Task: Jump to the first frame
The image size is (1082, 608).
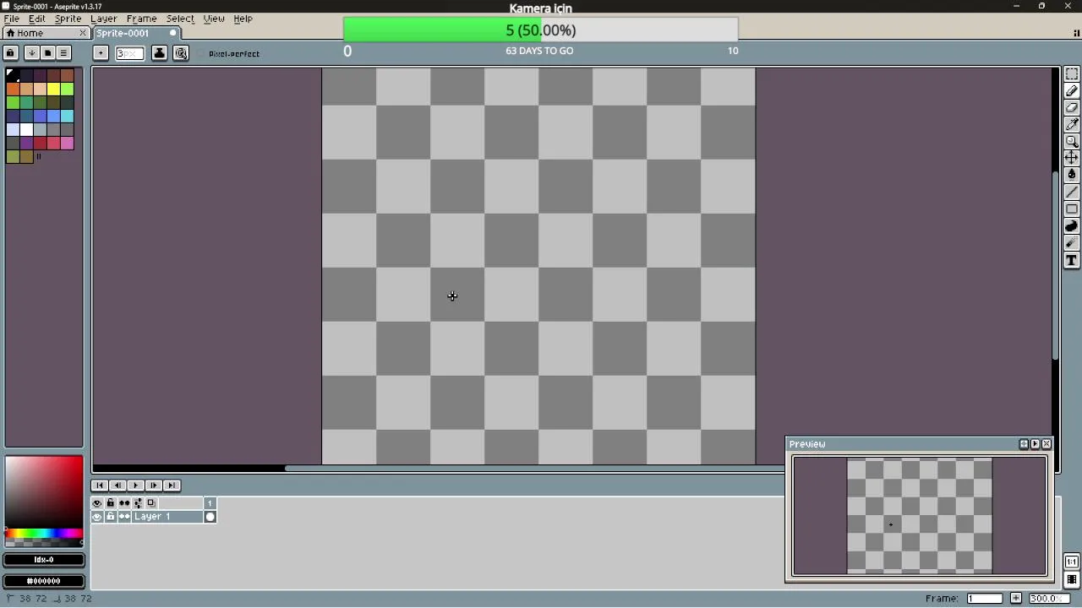Action: [100, 486]
